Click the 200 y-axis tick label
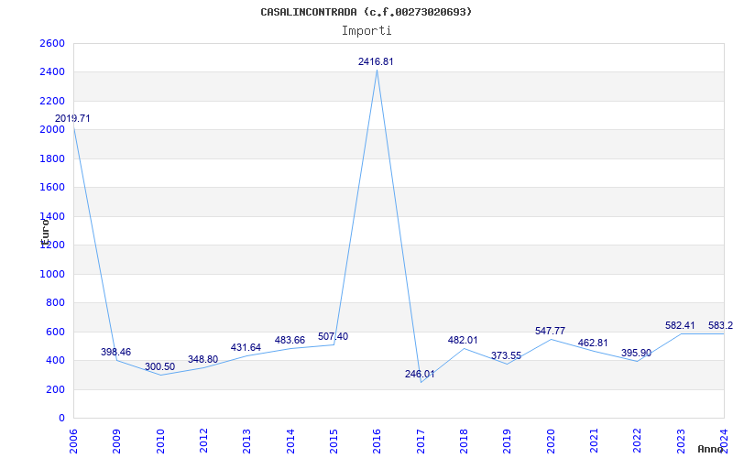This screenshot has height=458, width=733. (x=55, y=390)
